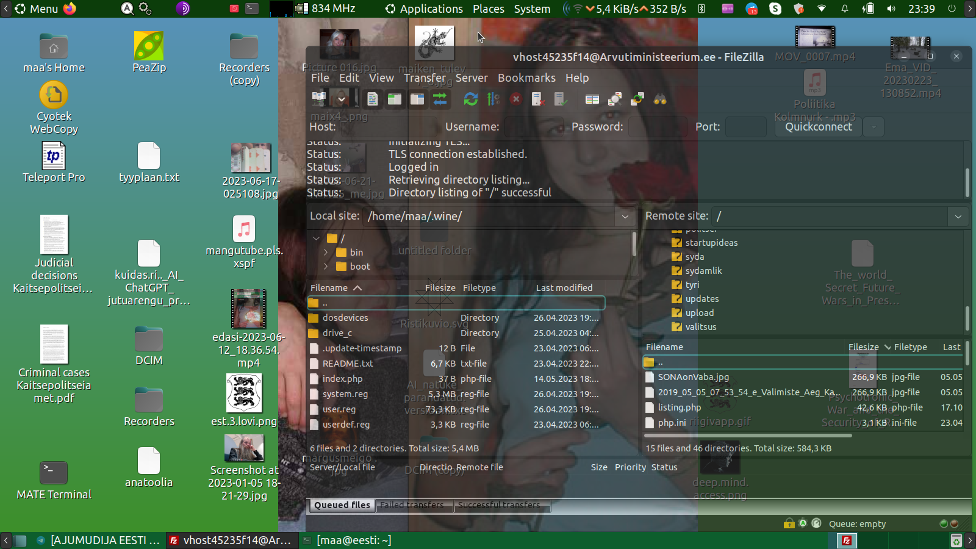The height and width of the screenshot is (549, 976).
Task: Expand the bin folder in local tree
Action: coord(326,253)
